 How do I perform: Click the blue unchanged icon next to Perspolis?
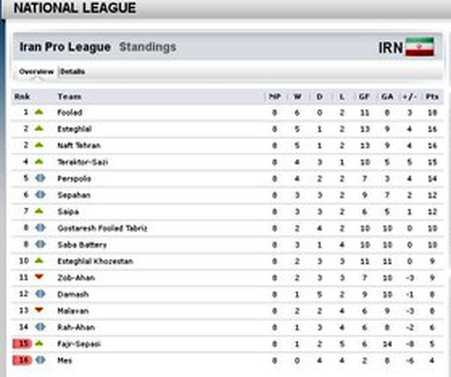coord(40,178)
